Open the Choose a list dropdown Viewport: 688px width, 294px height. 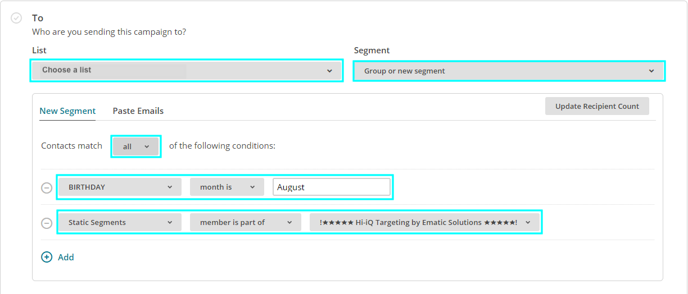[x=186, y=71]
